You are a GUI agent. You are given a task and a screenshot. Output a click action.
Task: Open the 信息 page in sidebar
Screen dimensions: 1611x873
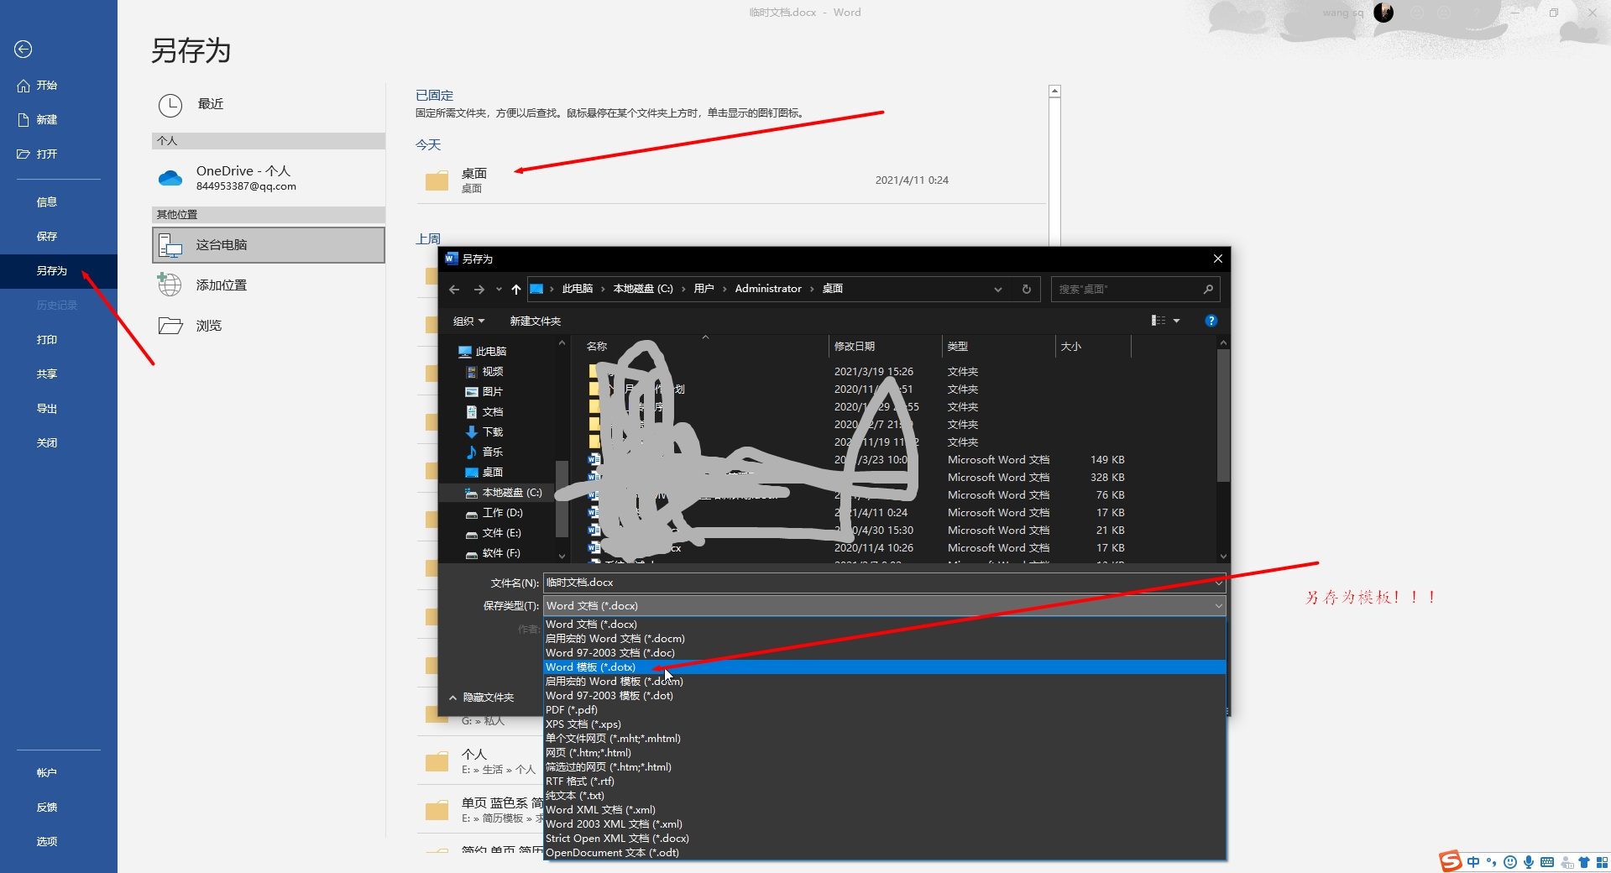pyautogui.click(x=47, y=202)
